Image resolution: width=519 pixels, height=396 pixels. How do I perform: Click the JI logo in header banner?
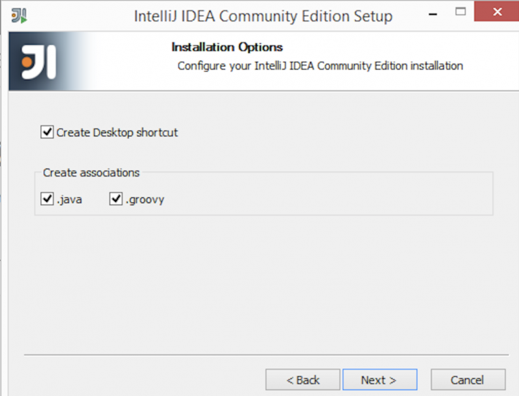[x=39, y=62]
